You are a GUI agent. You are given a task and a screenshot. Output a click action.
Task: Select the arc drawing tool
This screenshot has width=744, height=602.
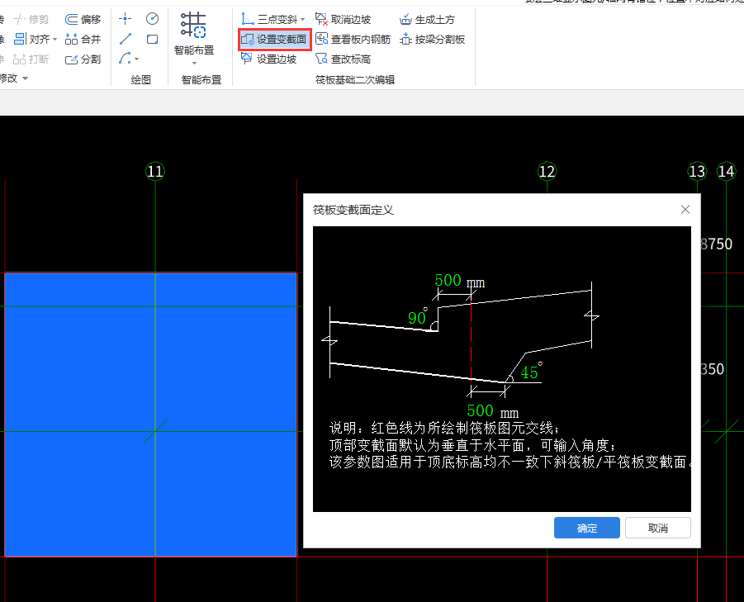click(x=125, y=59)
